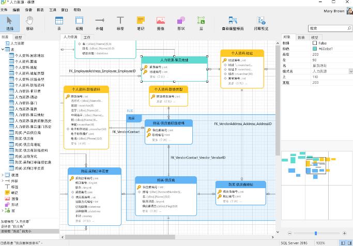This screenshot has width=353, height=246.
Task: Select 个人资料-地址 in table tree
Action: (26, 67)
